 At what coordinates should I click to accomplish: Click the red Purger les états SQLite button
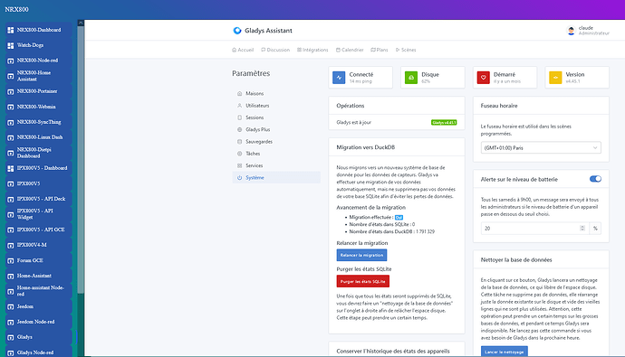coord(362,281)
